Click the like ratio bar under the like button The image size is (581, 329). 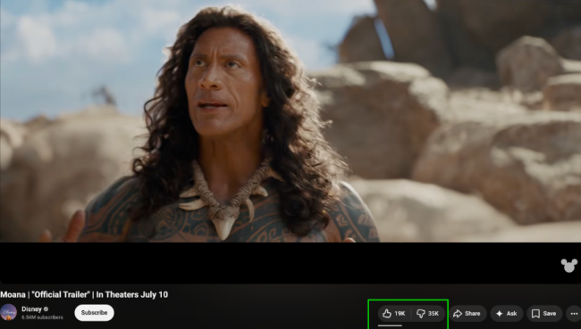390,325
